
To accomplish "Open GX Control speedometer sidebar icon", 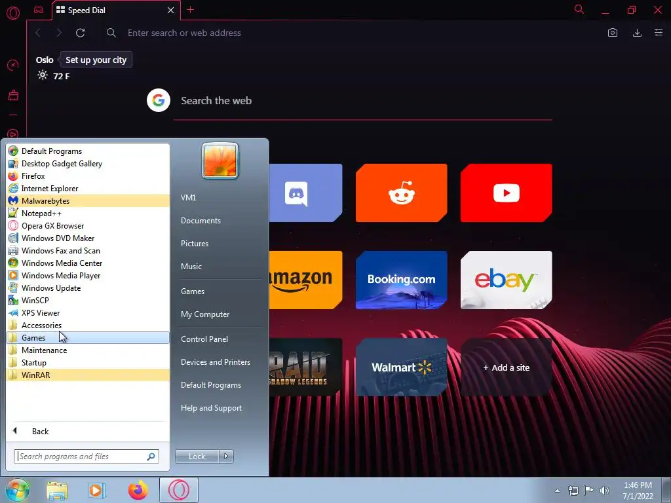I will tap(13, 65).
